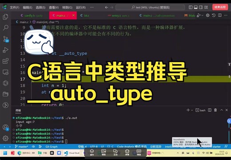Image resolution: width=231 pixels, height=160 pixels.
Task: Open the timeline history icon in editor toolbar
Action: (x=214, y=15)
